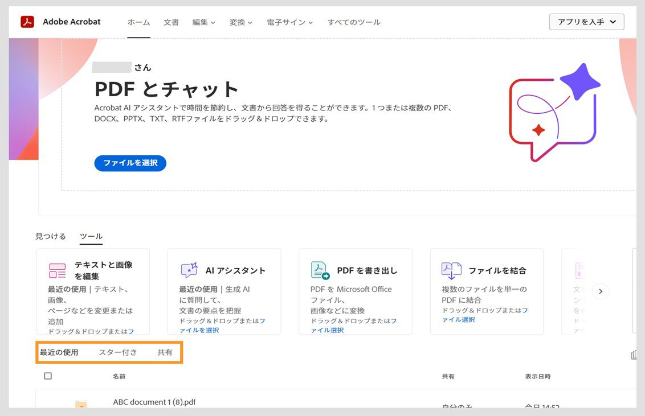Click the right arrow to reveal more tools
Image resolution: width=645 pixels, height=416 pixels.
coord(600,291)
